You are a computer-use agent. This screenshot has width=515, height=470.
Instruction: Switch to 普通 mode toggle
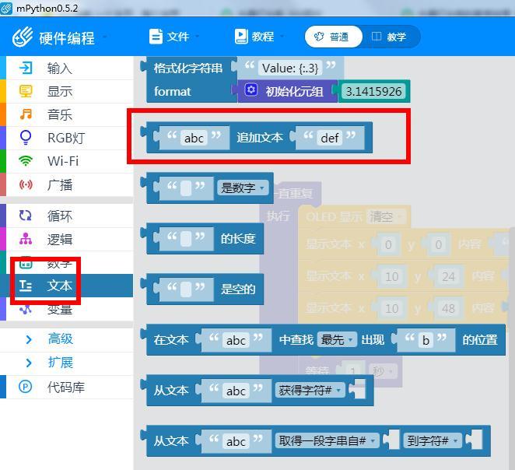tap(330, 37)
